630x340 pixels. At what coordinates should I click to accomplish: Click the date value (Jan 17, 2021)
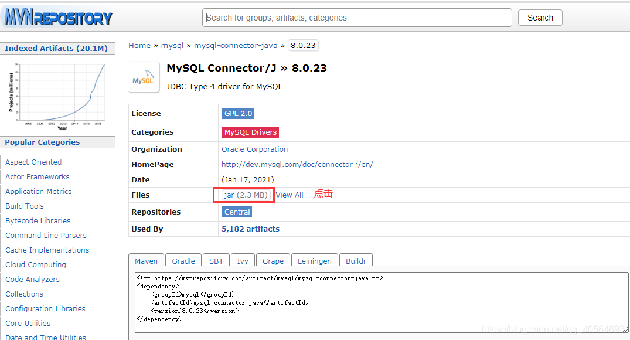248,179
